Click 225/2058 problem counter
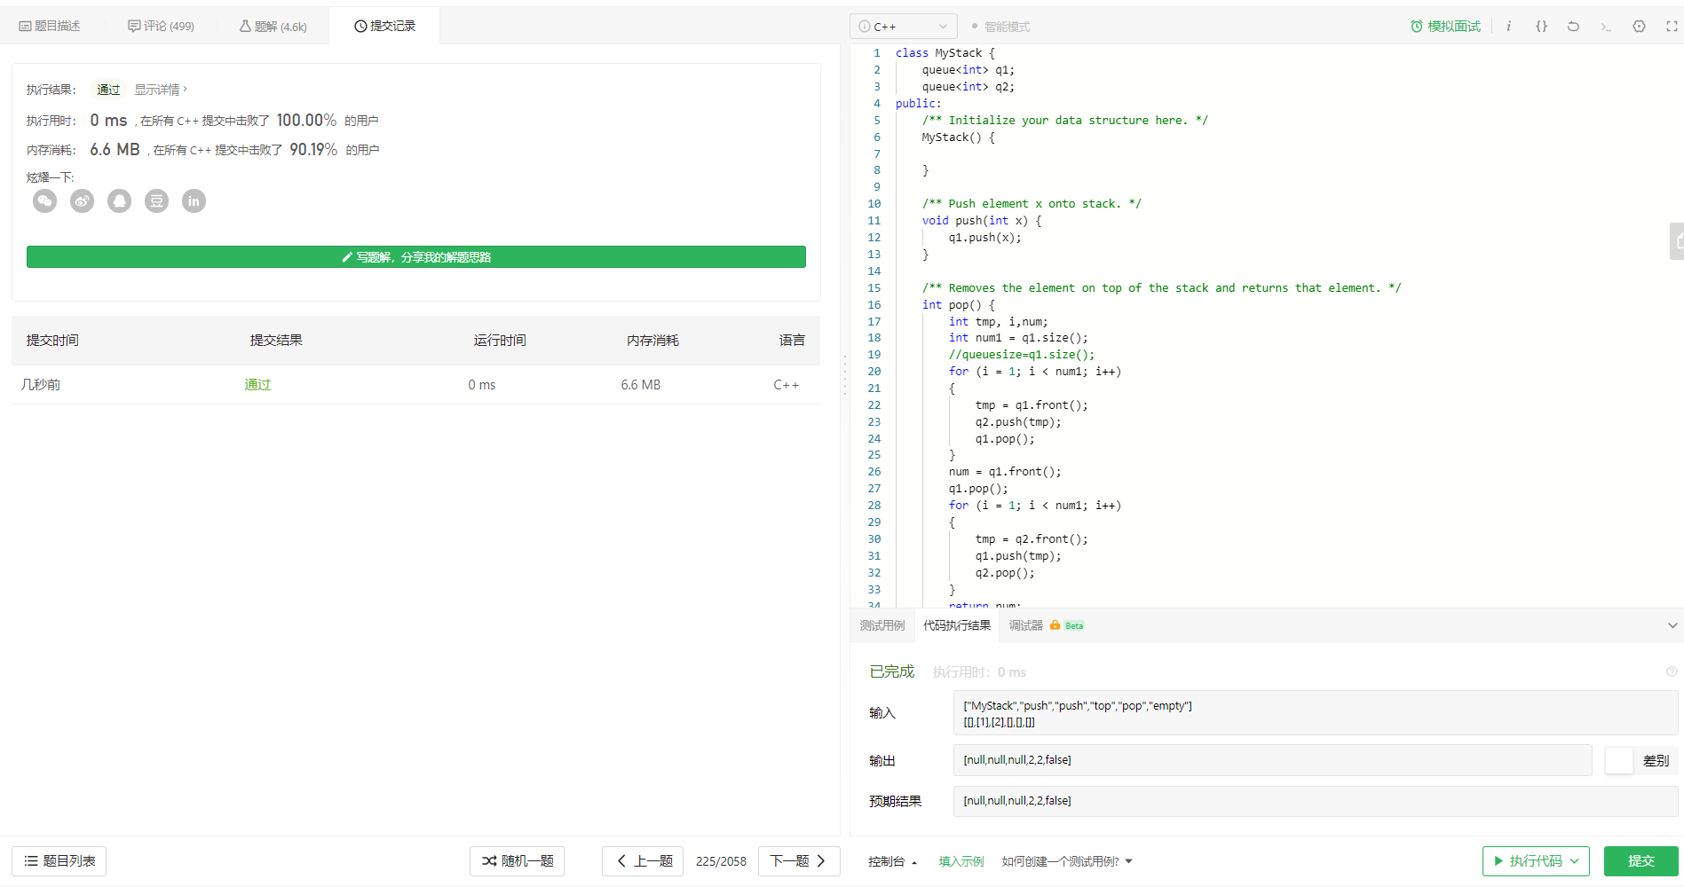 pos(721,861)
